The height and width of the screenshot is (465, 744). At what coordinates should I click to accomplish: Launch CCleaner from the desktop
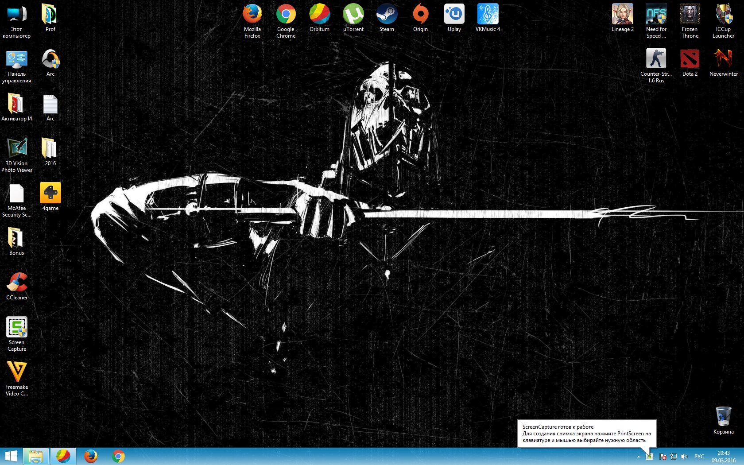pos(17,286)
